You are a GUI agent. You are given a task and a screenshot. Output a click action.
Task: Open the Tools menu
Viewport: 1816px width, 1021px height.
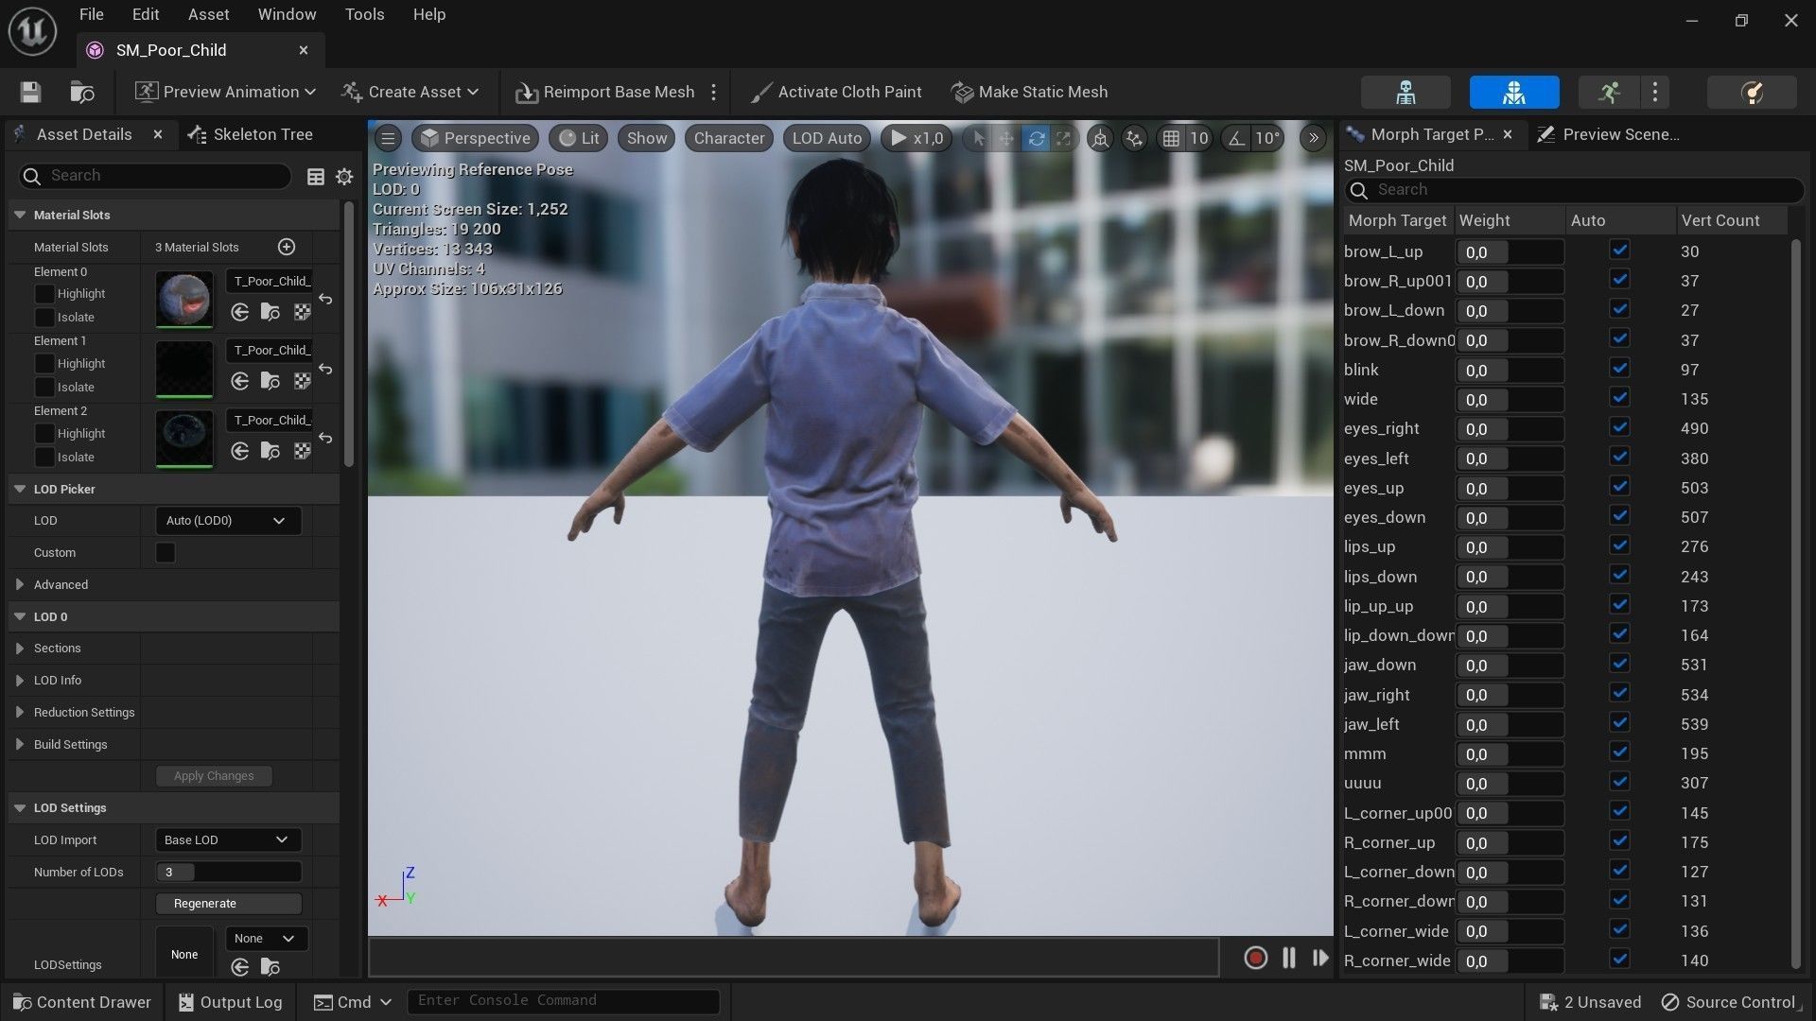tap(364, 14)
